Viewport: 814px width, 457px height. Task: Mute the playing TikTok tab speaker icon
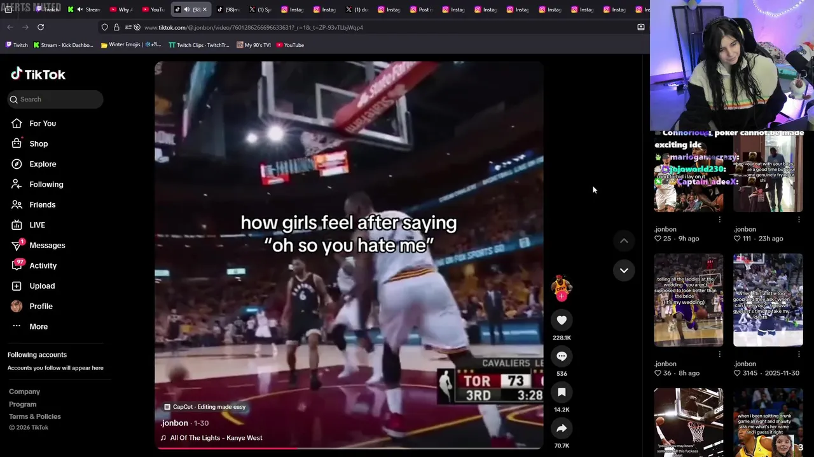tap(187, 10)
